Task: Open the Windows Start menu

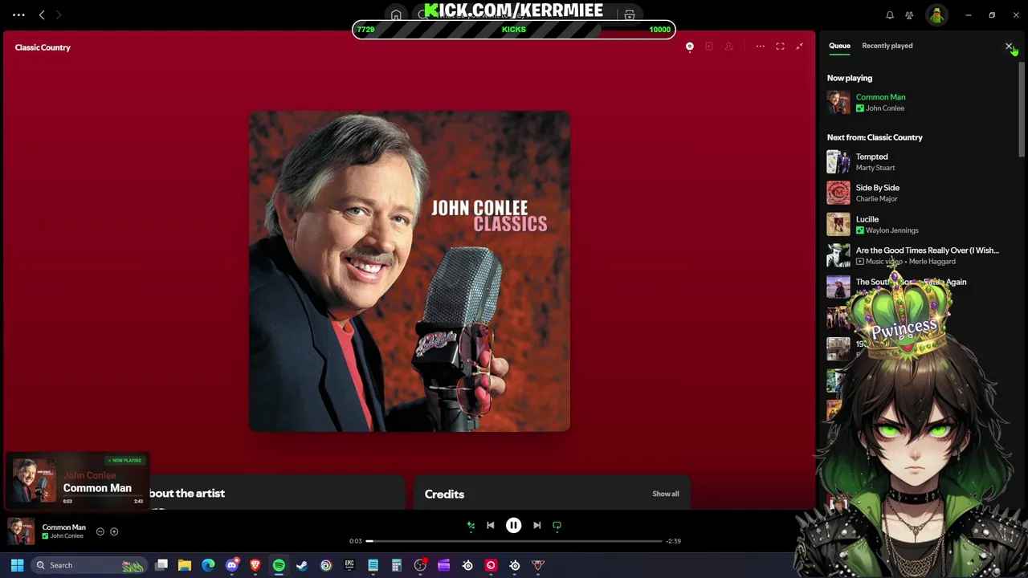Action: [17, 565]
